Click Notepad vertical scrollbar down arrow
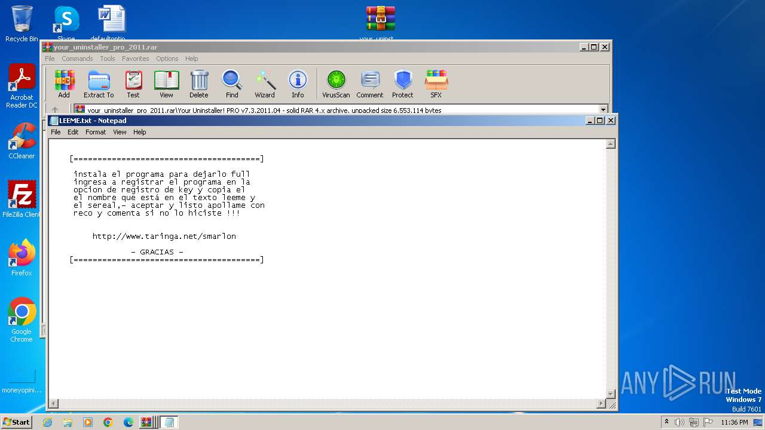Image resolution: width=765 pixels, height=430 pixels. pyautogui.click(x=611, y=394)
